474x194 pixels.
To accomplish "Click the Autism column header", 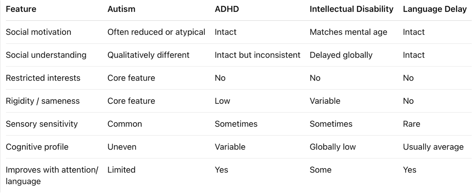I will pyautogui.click(x=121, y=9).
